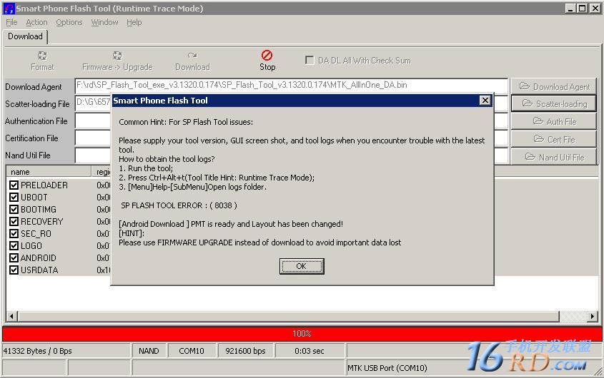The height and width of the screenshot is (378, 604).
Task: Close the Smart Phone Flash Tool error dialog
Action: click(x=485, y=101)
